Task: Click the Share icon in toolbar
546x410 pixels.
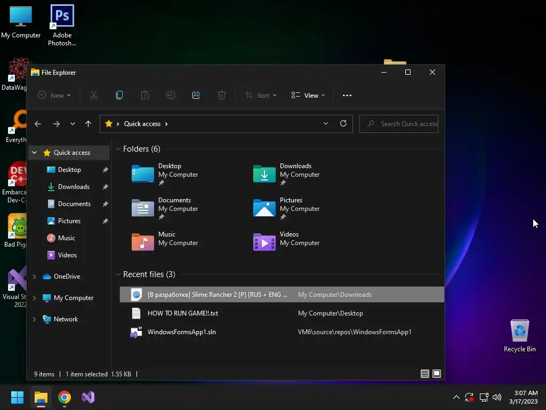Action: tap(196, 95)
